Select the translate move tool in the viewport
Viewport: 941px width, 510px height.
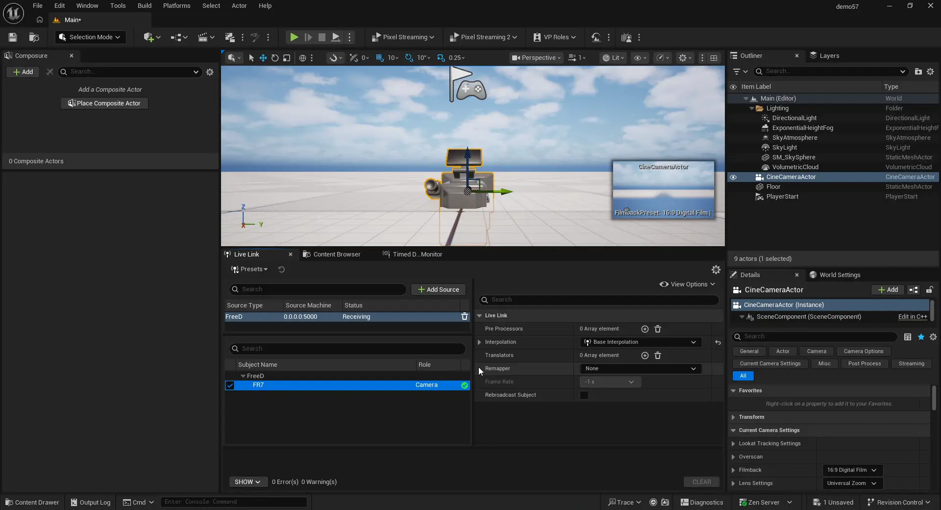coord(263,58)
